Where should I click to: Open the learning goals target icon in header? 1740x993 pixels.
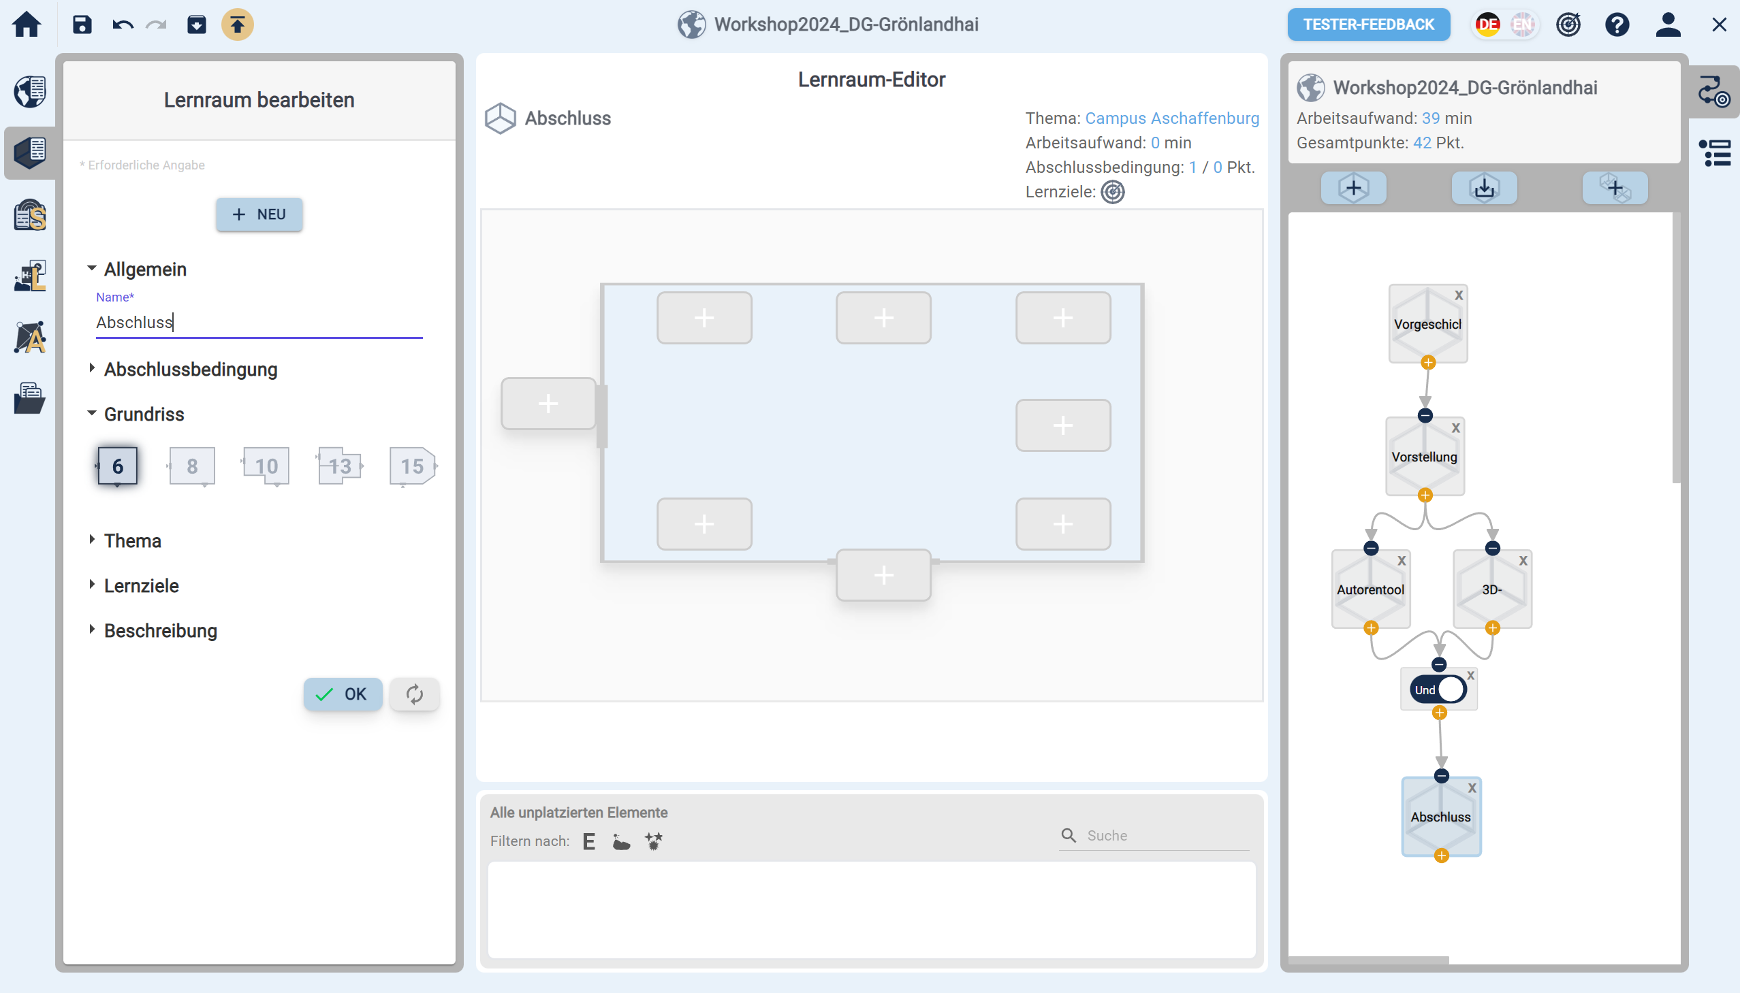[1568, 25]
